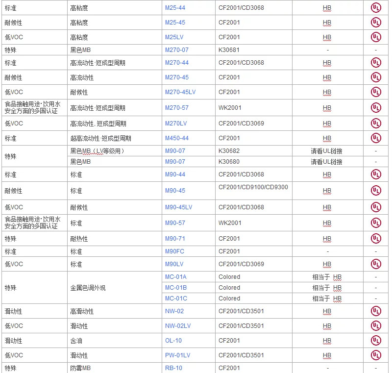Open the M270-45 grade link
This screenshot has height=373, width=392.
pos(176,77)
